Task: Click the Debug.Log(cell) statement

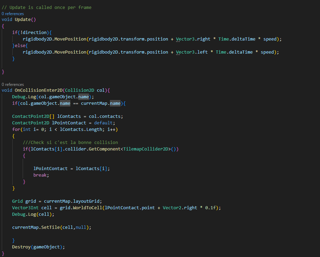Action: click(33, 214)
